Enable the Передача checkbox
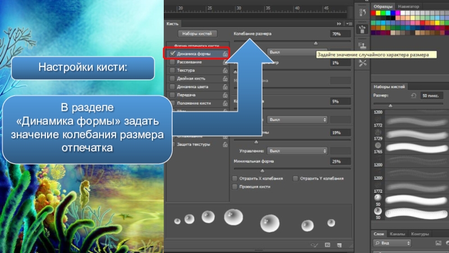The width and height of the screenshot is (449, 253). [x=172, y=95]
